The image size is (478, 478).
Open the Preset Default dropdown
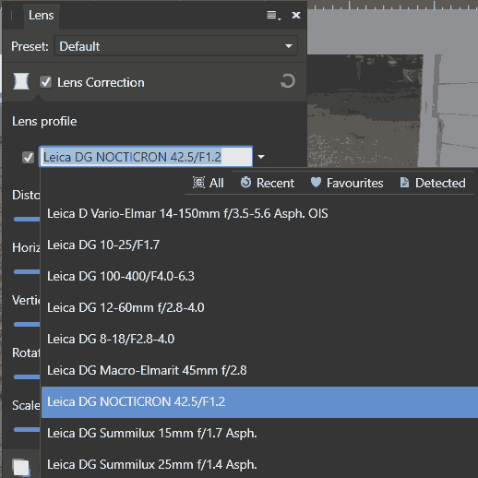pos(176,46)
